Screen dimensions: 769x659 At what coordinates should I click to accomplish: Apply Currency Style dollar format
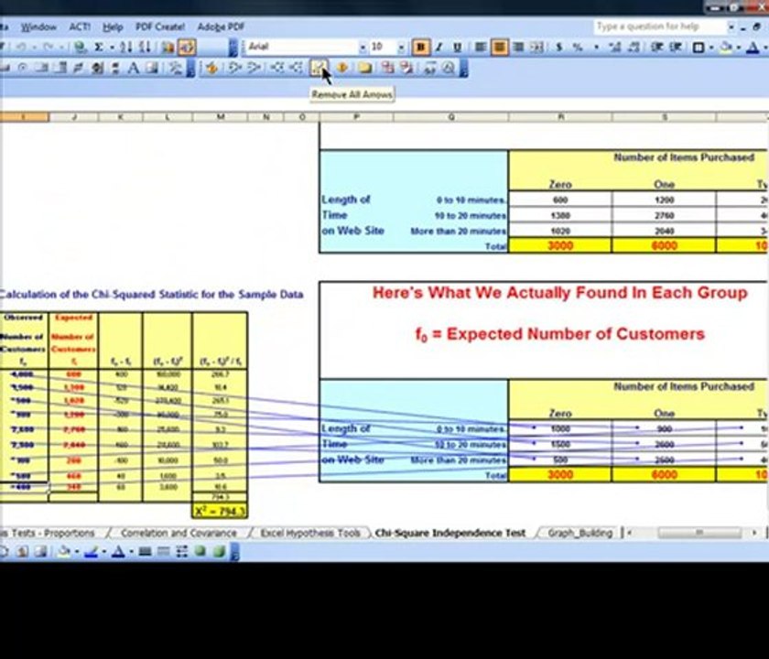[x=558, y=47]
